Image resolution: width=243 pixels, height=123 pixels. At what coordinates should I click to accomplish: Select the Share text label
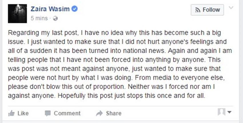[x=113, y=113]
